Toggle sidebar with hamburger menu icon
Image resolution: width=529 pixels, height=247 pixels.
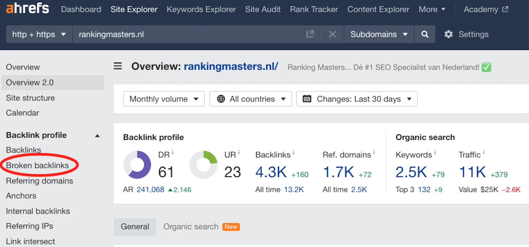point(118,66)
